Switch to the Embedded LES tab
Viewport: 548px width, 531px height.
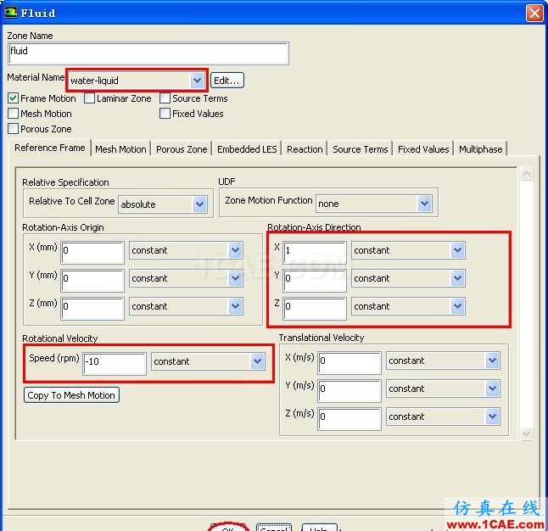click(x=247, y=149)
